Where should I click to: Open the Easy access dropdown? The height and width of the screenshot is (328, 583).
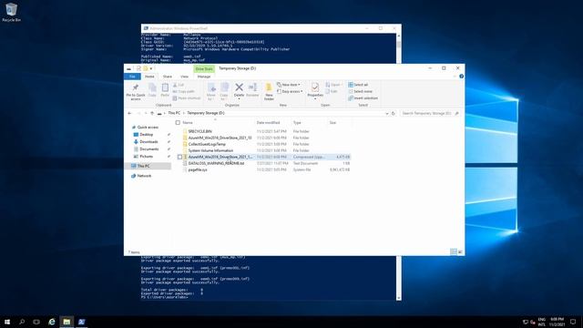pos(290,91)
